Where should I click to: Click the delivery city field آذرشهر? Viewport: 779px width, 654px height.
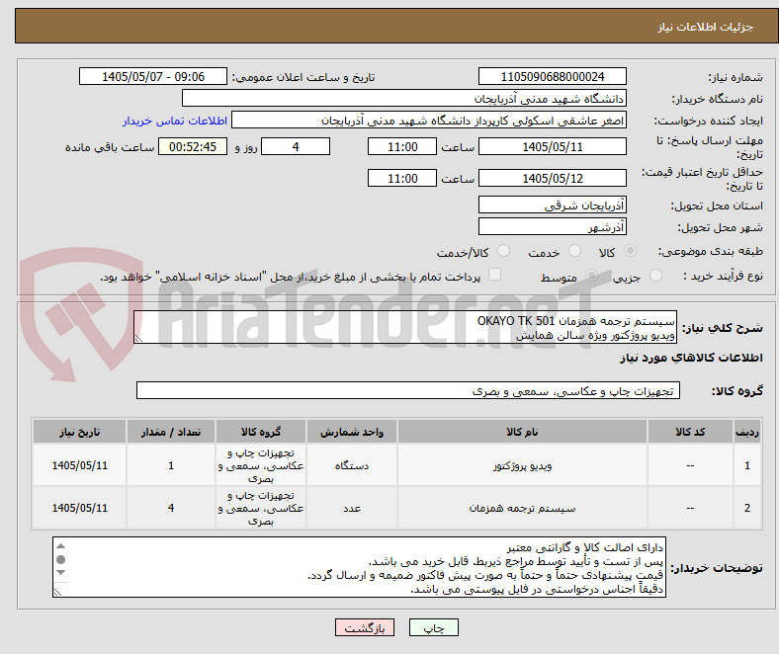[553, 226]
